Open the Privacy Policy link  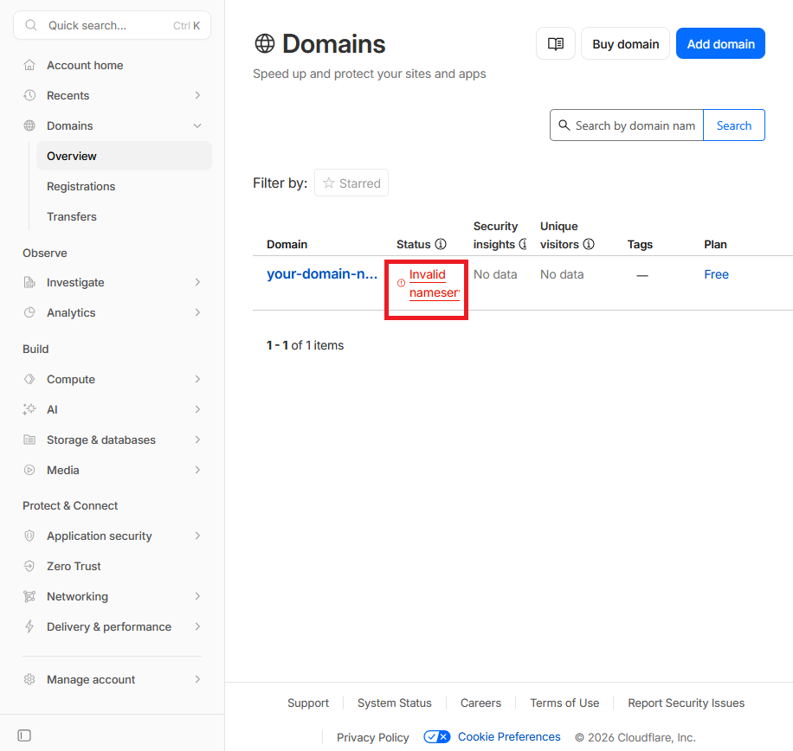[x=373, y=737]
